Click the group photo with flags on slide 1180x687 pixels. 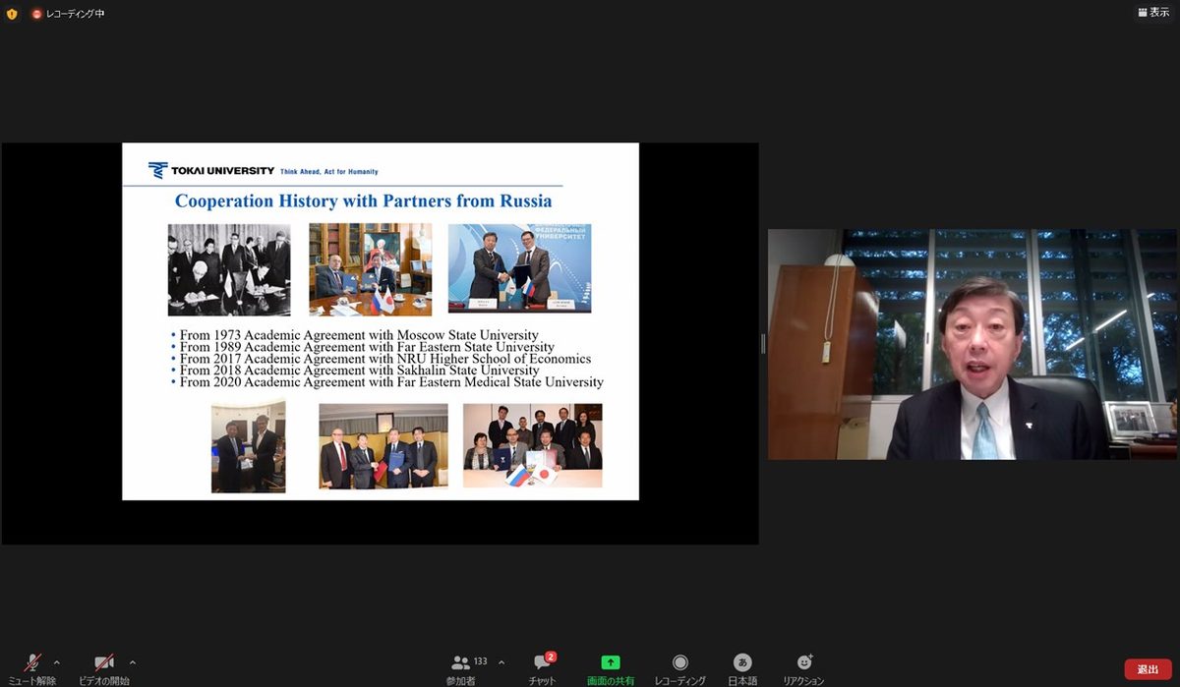[x=533, y=446]
